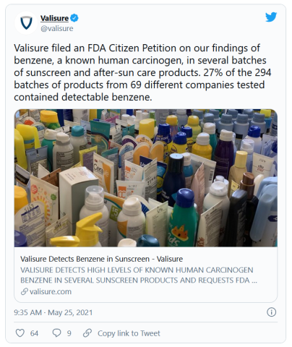The image size is (292, 347).
Task: Open the Valisure shield profile avatar
Action: (26, 22)
